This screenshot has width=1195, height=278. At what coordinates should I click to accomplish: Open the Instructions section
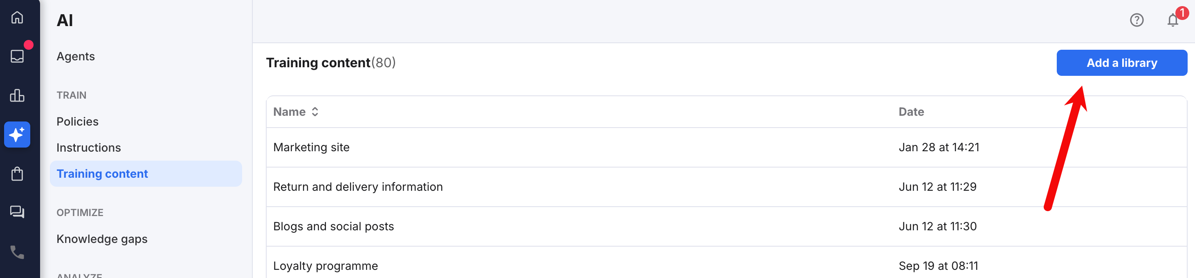[89, 147]
